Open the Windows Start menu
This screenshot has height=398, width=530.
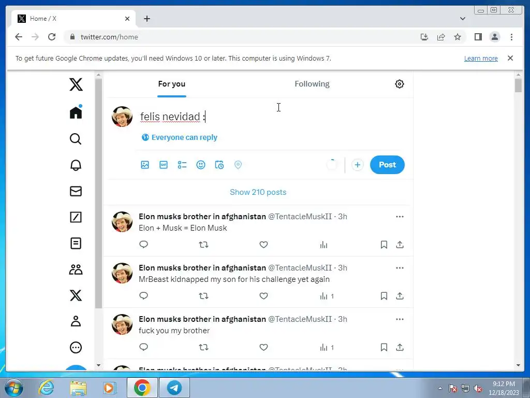(x=14, y=388)
